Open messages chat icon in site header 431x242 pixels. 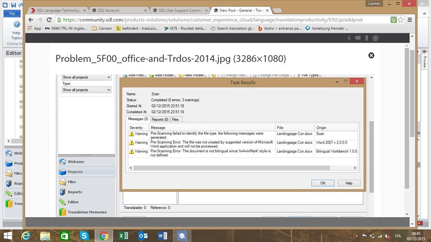tap(358, 38)
